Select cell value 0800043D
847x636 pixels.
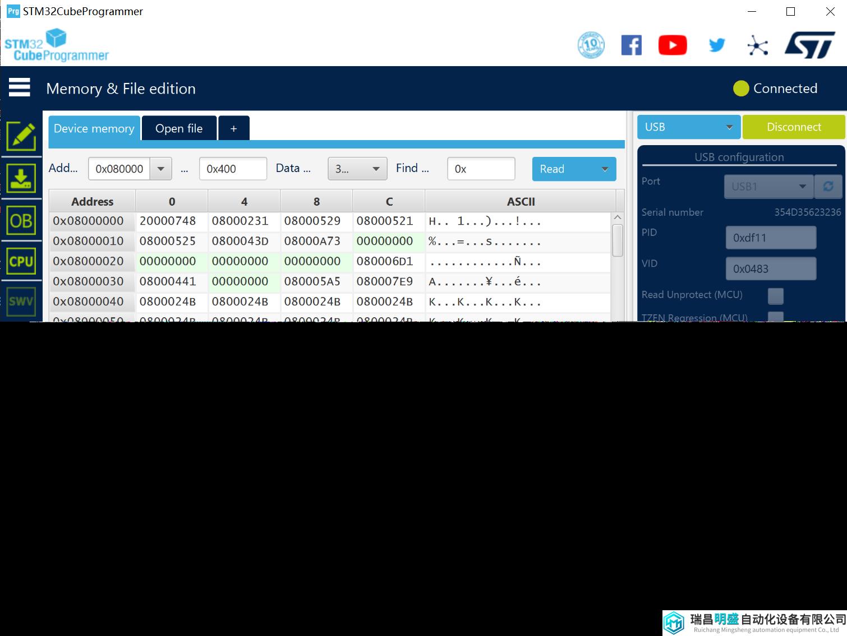[x=244, y=241]
